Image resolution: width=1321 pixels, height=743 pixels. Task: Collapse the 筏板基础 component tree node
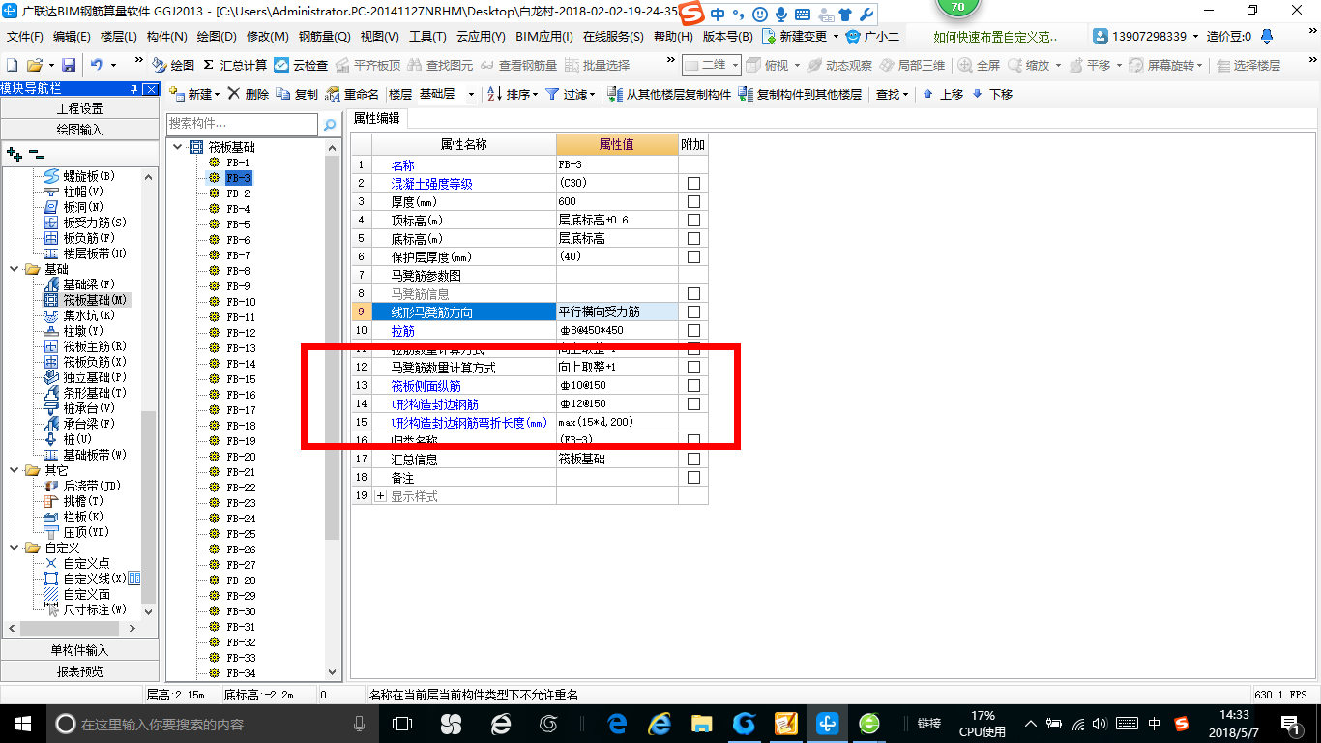pos(178,147)
